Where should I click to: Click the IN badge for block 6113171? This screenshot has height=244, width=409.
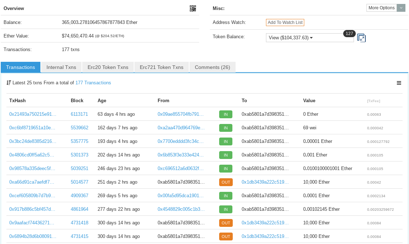[x=226, y=114]
